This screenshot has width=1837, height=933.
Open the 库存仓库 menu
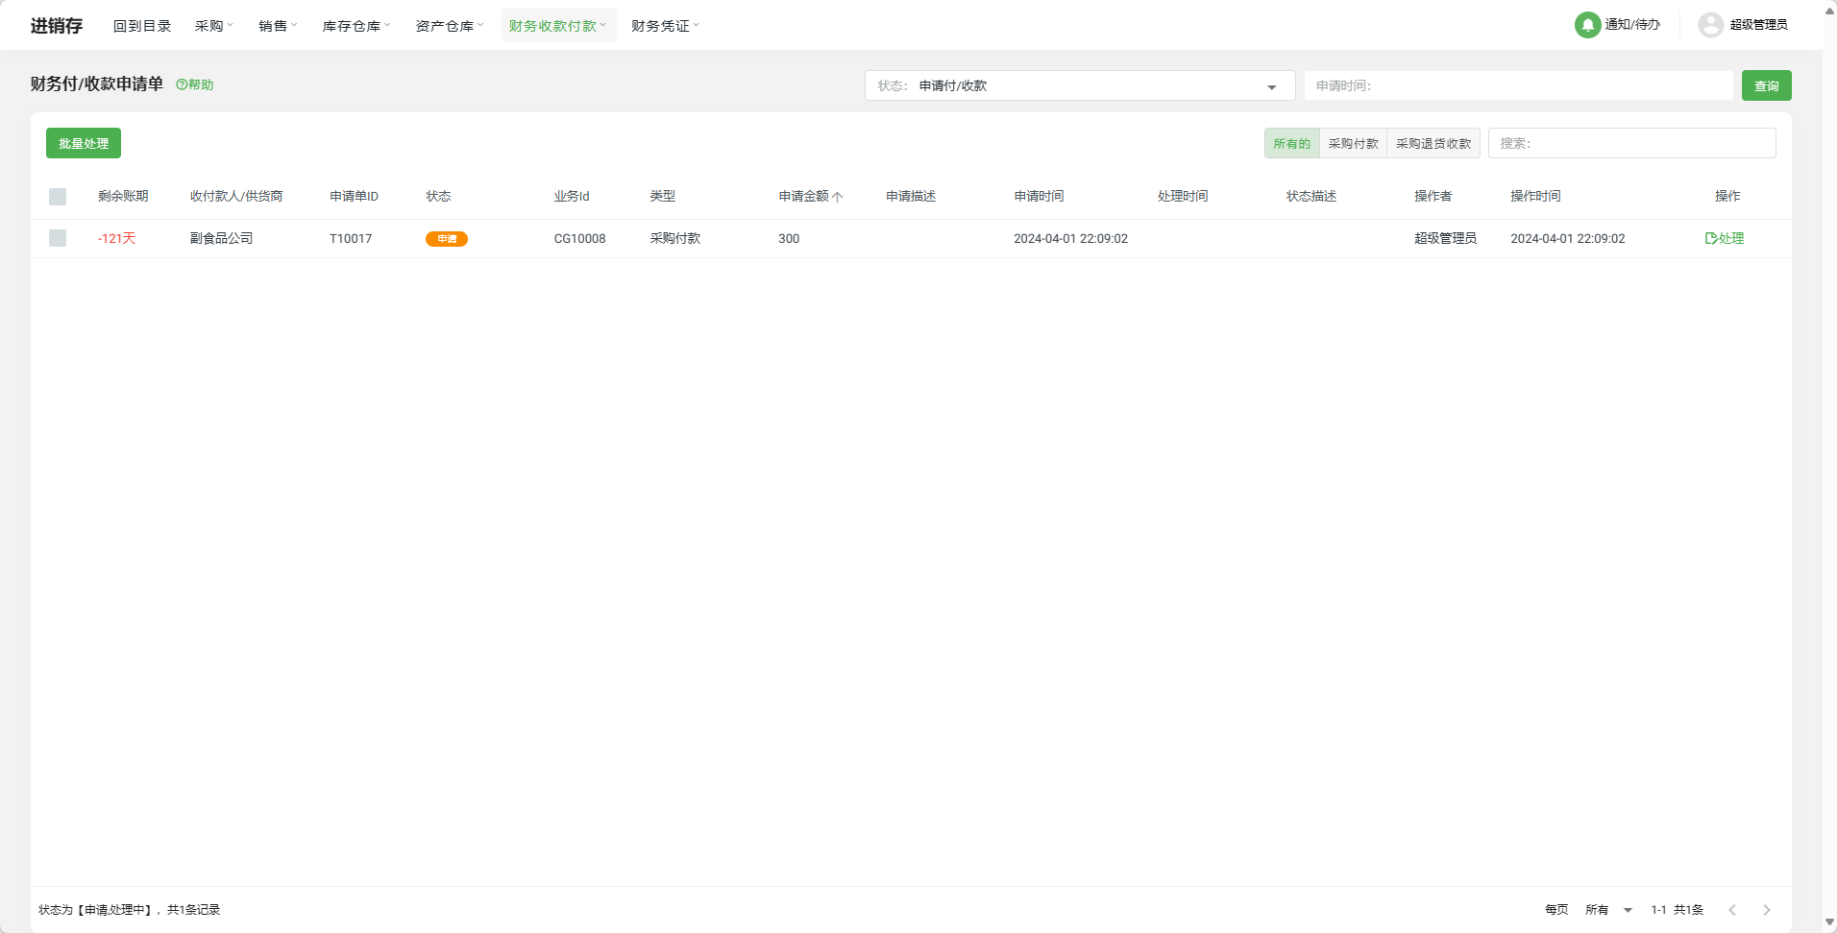[x=355, y=26]
